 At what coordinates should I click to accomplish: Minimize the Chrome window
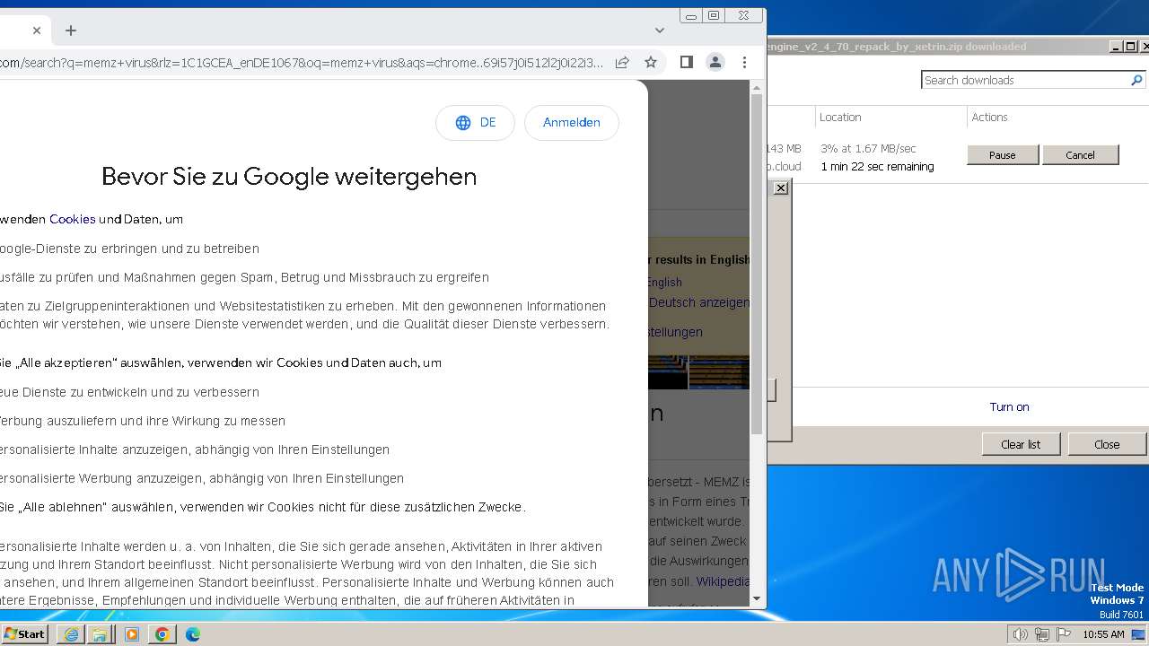tap(691, 15)
